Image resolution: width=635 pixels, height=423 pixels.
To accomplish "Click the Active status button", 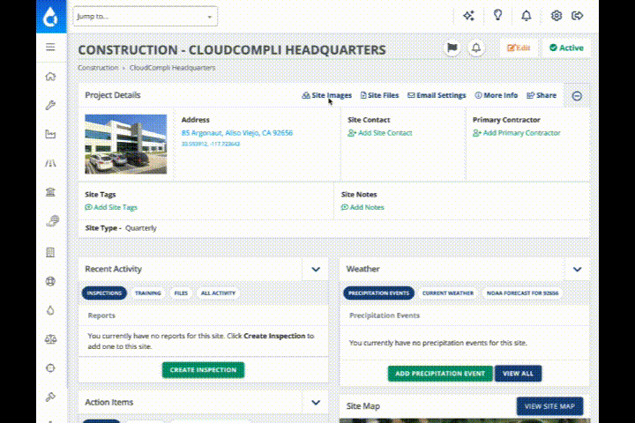I will [566, 48].
